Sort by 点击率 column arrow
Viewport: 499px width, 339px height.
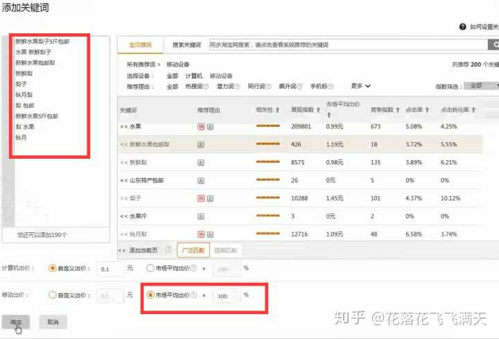[x=426, y=110]
